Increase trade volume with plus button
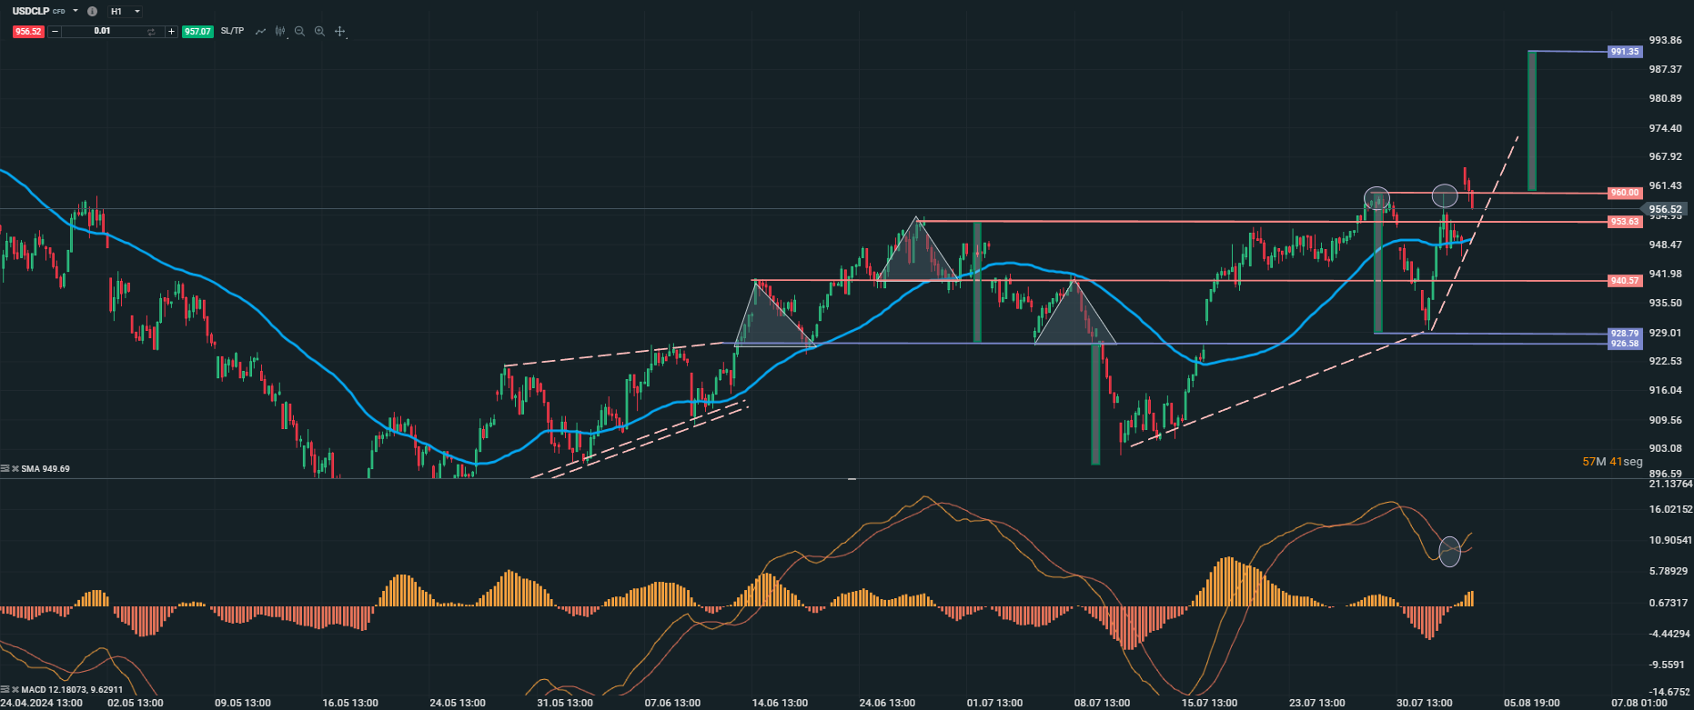 click(171, 32)
